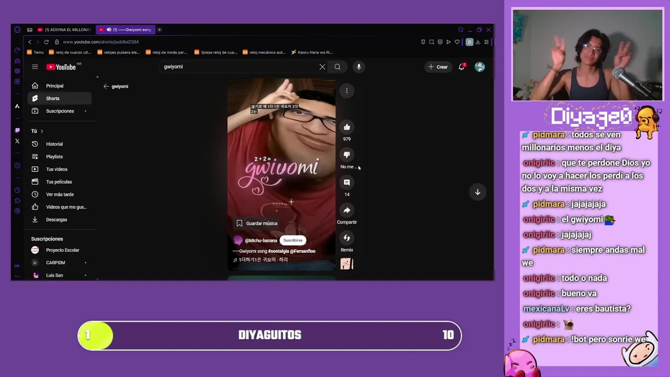Open Opera sidebar settings gear

click(x=17, y=211)
